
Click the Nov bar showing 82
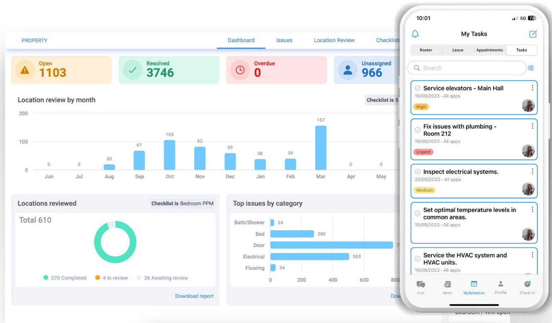click(x=200, y=158)
